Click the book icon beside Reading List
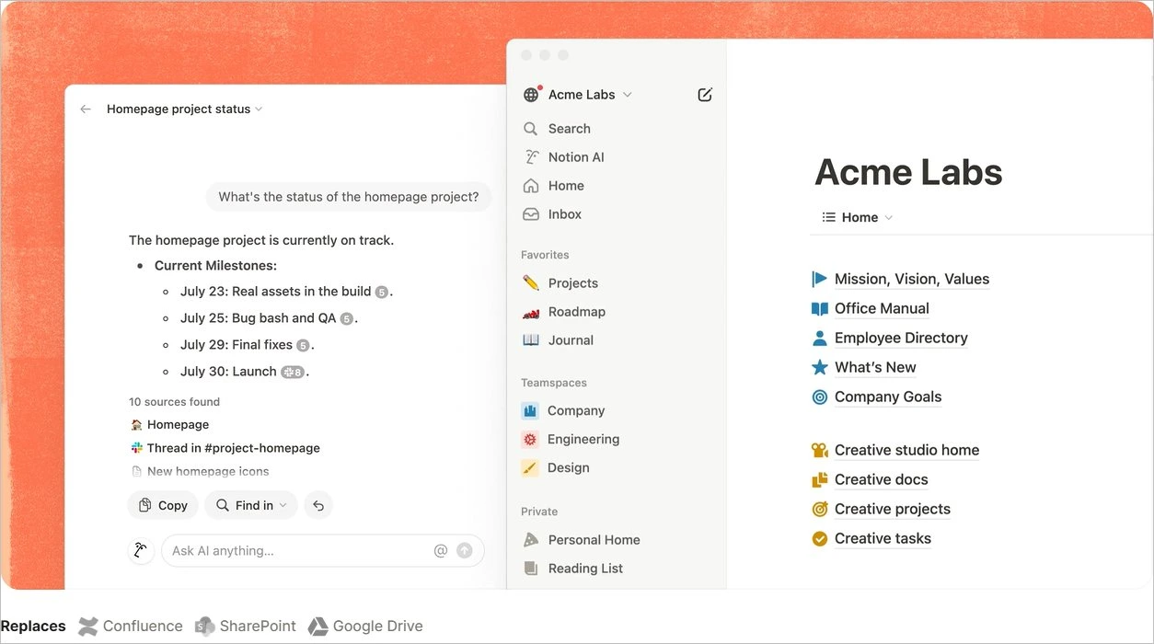This screenshot has width=1154, height=644. (x=531, y=569)
